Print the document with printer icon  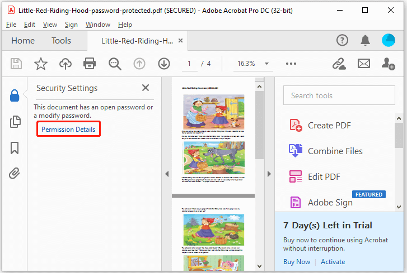pos(90,64)
